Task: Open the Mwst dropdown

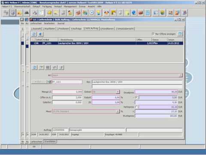Action: [x=118, y=112]
